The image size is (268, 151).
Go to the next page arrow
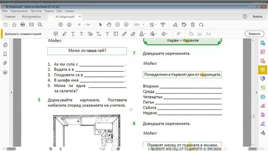(69, 25)
